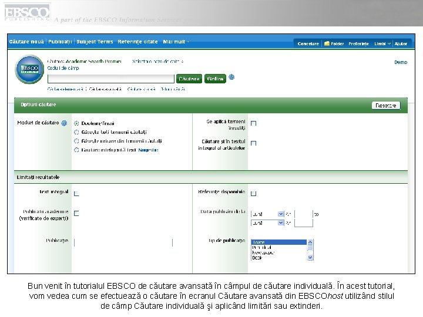Click Conectare in the top toolbar
423x317 pixels.
[308, 43]
